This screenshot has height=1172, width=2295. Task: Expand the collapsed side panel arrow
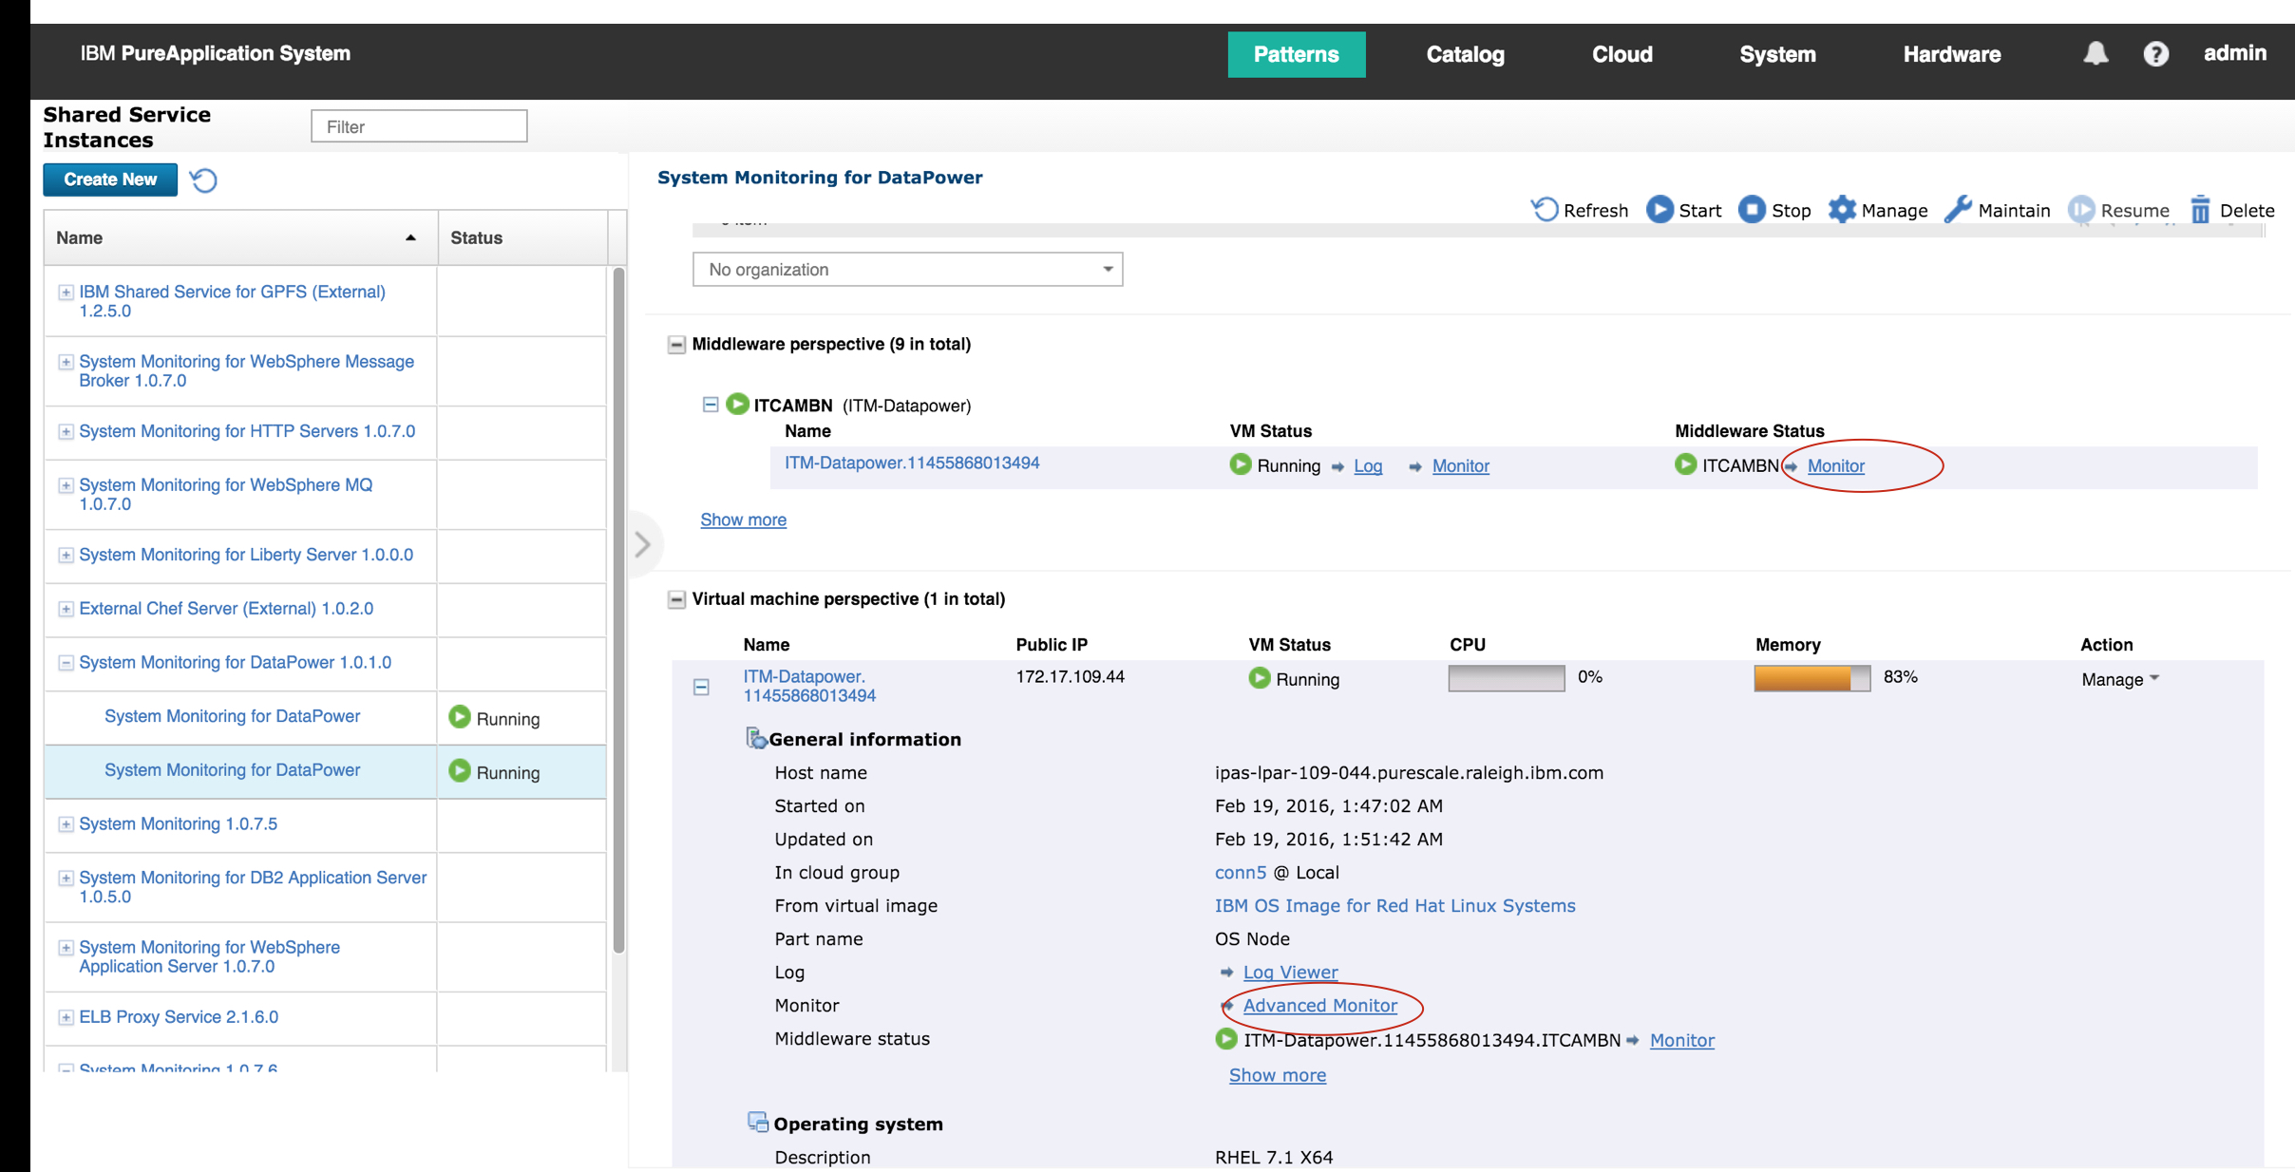(x=643, y=544)
